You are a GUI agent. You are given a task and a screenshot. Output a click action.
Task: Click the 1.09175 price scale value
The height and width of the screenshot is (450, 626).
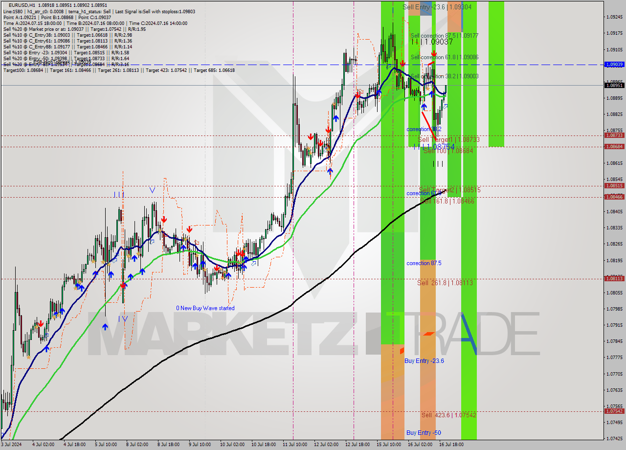coord(614,33)
